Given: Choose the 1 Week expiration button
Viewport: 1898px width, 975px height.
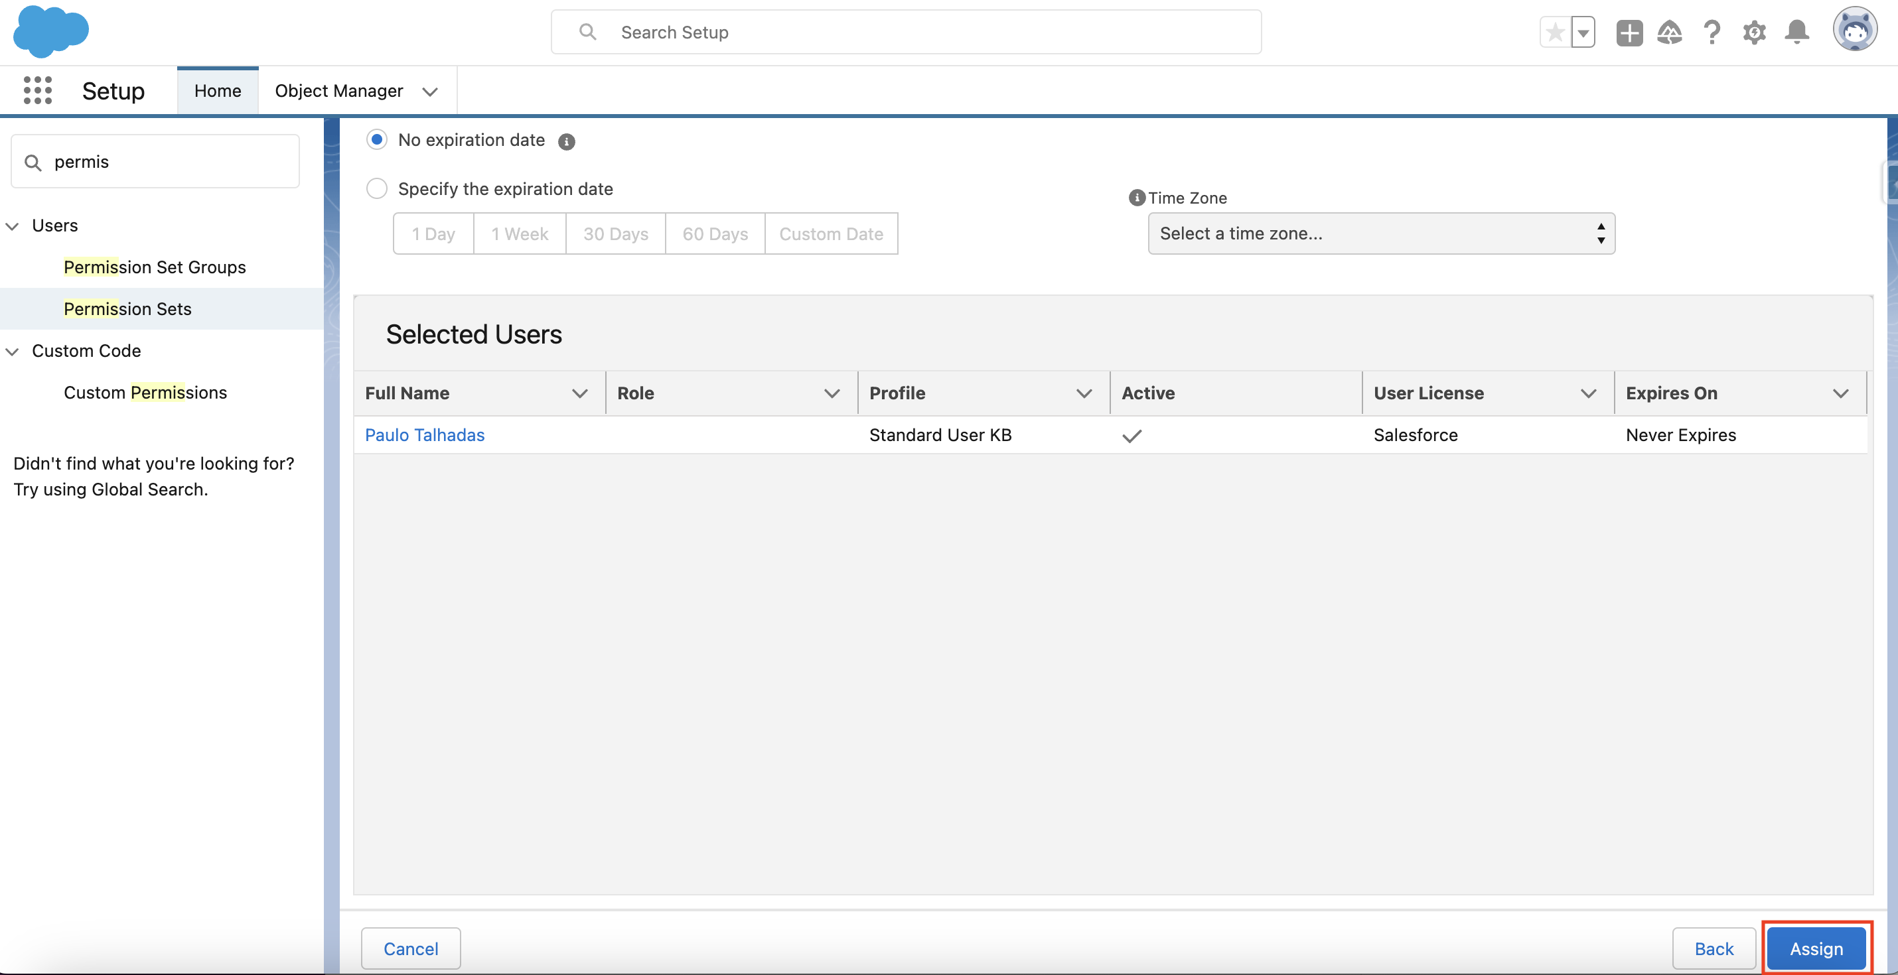Looking at the screenshot, I should click(x=520, y=233).
